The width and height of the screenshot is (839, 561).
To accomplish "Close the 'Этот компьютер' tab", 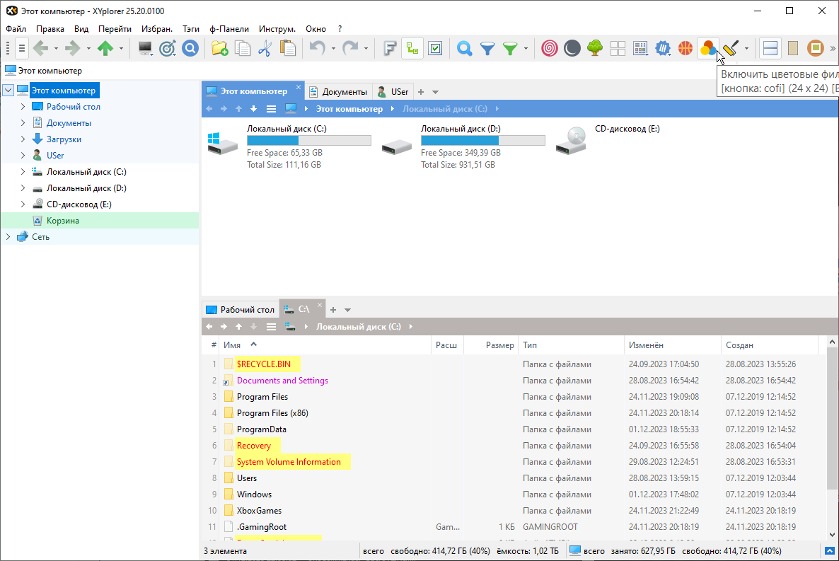I will point(299,87).
